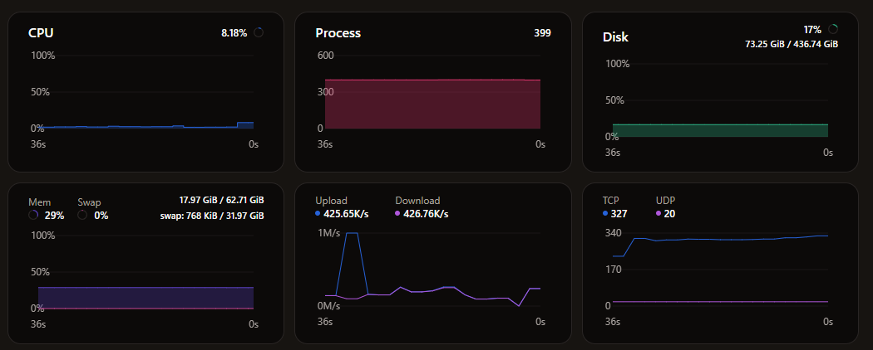Click the Mem usage ring indicator

pos(33,215)
